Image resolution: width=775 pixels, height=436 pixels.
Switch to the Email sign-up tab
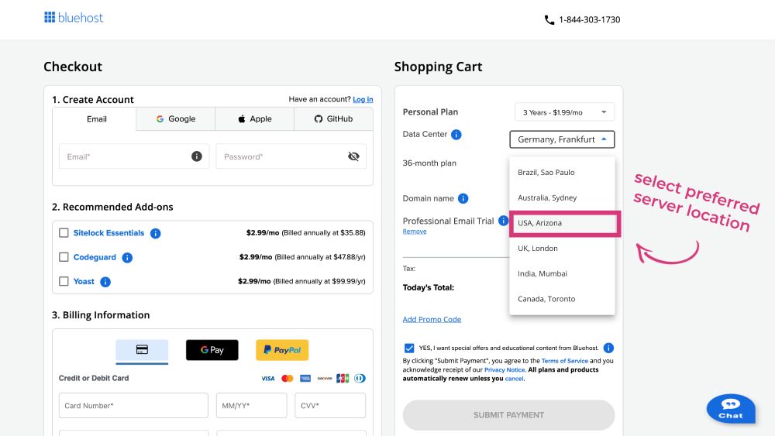[95, 119]
